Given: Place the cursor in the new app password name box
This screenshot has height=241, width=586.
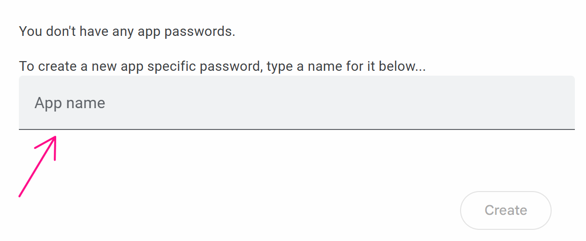Looking at the screenshot, I should [296, 103].
